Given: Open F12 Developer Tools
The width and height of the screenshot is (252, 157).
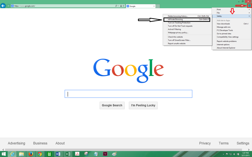Looking at the screenshot, I should [x=231, y=30].
